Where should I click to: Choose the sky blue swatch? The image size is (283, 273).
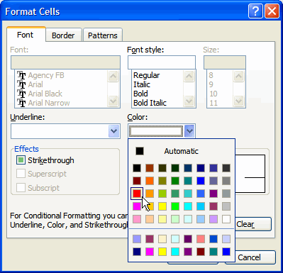coord(201,206)
